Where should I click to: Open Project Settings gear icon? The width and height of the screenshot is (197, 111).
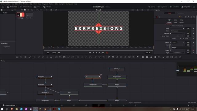[194, 105]
